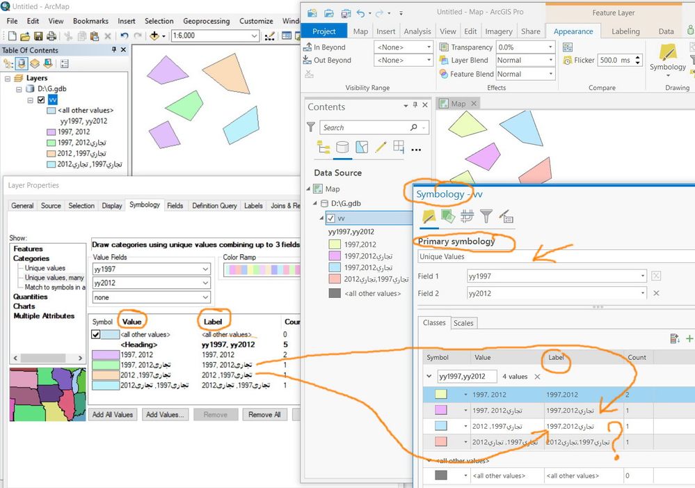This screenshot has height=488, width=695.
Task: Click In Beyond visibility range button
Action: click(324, 47)
